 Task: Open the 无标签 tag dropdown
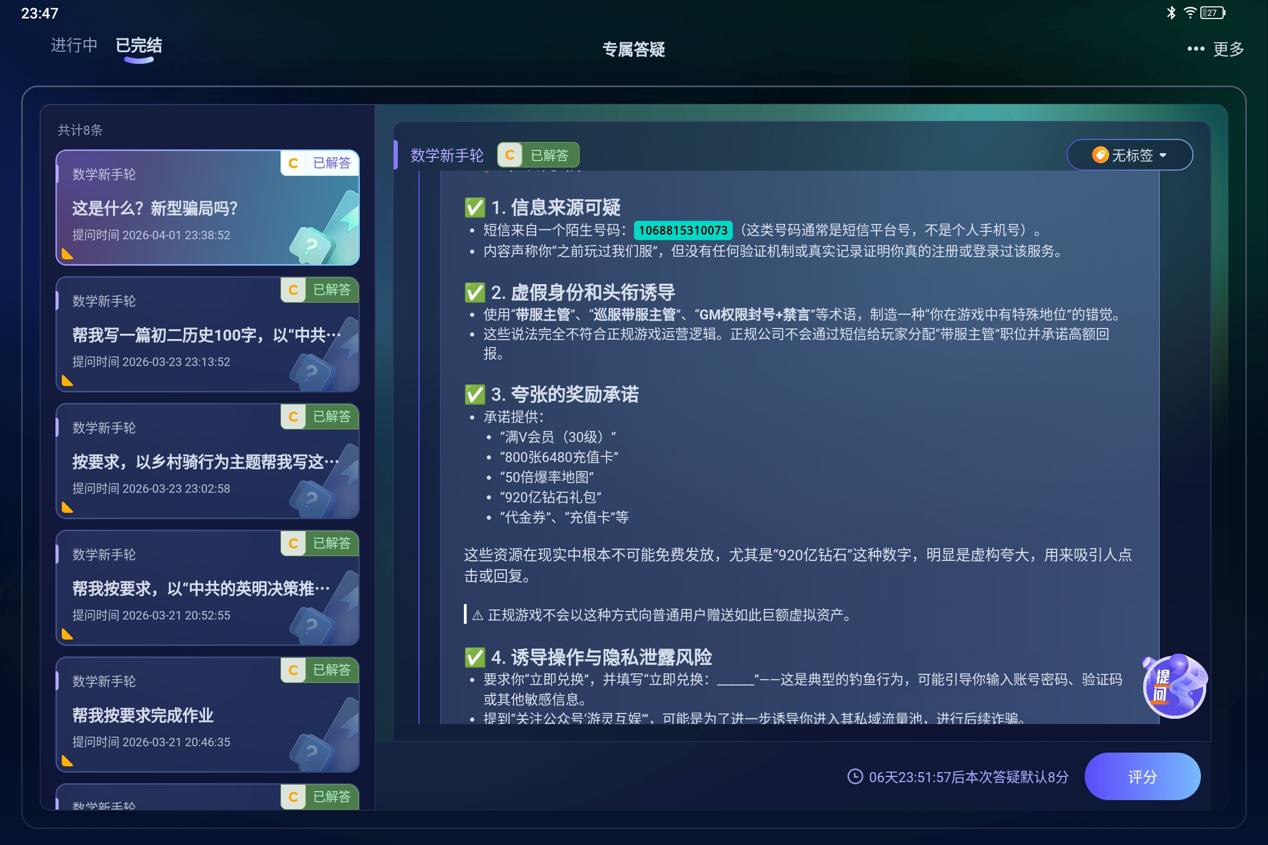[x=1130, y=155]
